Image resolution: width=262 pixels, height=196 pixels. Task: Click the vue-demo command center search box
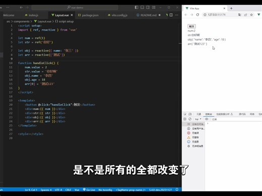click(75, 8)
